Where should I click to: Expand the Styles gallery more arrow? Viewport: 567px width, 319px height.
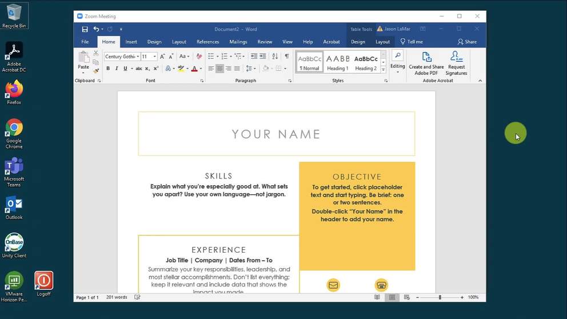[384, 69]
